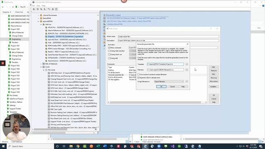The width and height of the screenshot is (265, 149).
Task: Click the Undo icon in PDM Administration toolbar
Action: (49, 9)
